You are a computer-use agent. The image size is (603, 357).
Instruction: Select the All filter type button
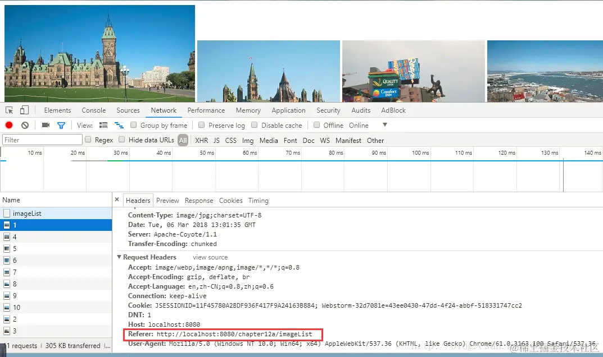pos(183,140)
